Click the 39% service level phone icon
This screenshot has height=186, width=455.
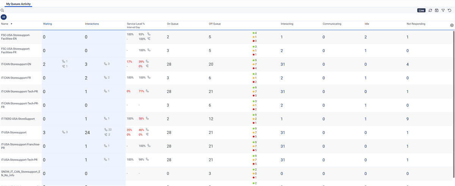click(147, 61)
